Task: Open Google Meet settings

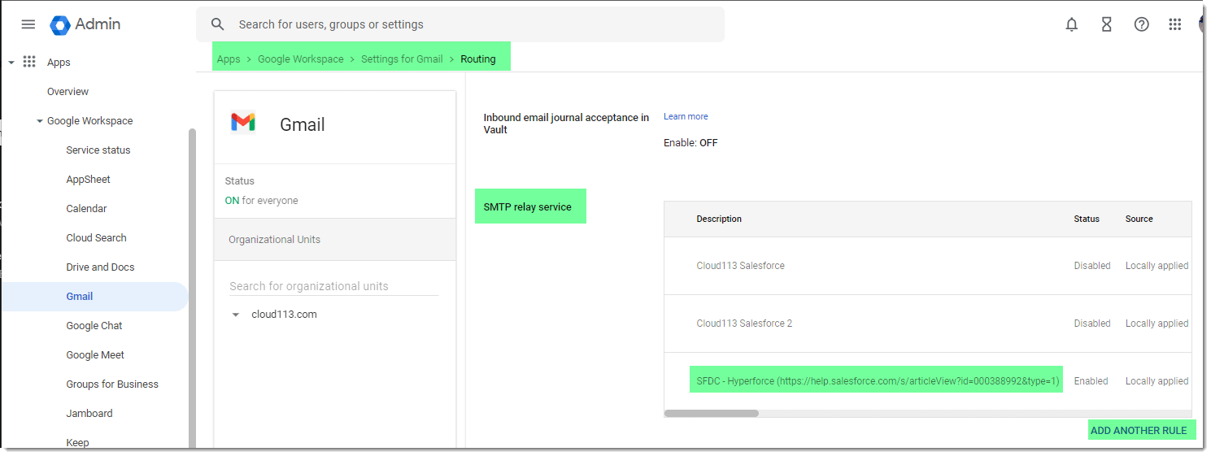Action: pyautogui.click(x=95, y=355)
